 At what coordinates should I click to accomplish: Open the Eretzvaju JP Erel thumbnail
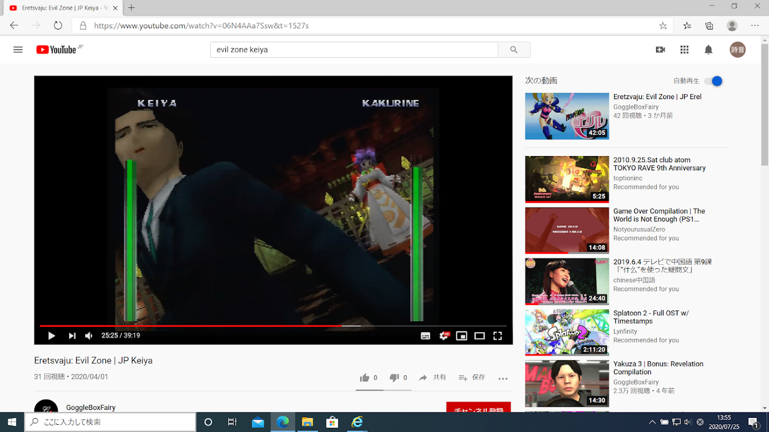[567, 116]
